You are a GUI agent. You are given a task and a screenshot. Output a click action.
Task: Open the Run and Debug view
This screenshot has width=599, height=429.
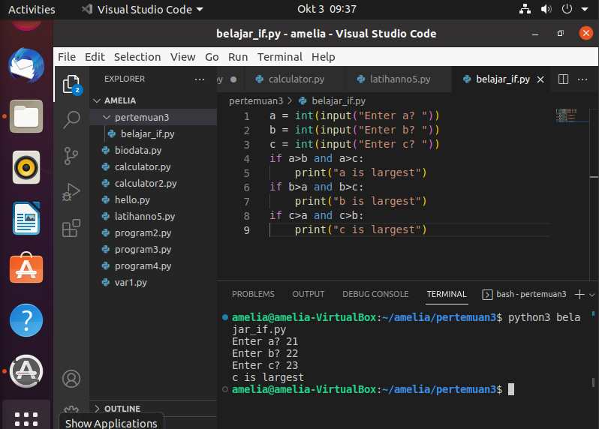pyautogui.click(x=71, y=191)
